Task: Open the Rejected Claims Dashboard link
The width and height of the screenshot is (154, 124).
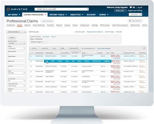Action: coord(95,32)
